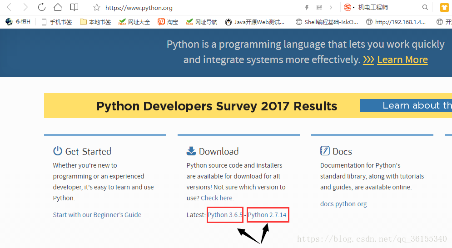Click the Docs notebook icon

(325, 150)
